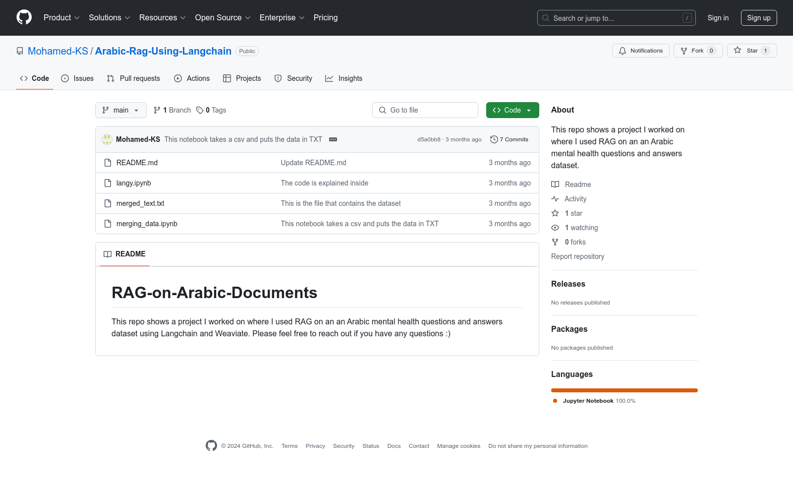Click the pulse icon beside Activity
Viewport: 793px width, 496px height.
click(x=555, y=199)
